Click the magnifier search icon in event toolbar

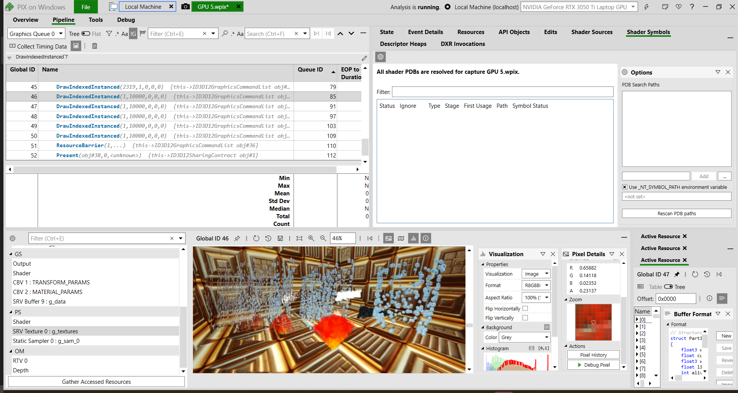point(225,34)
